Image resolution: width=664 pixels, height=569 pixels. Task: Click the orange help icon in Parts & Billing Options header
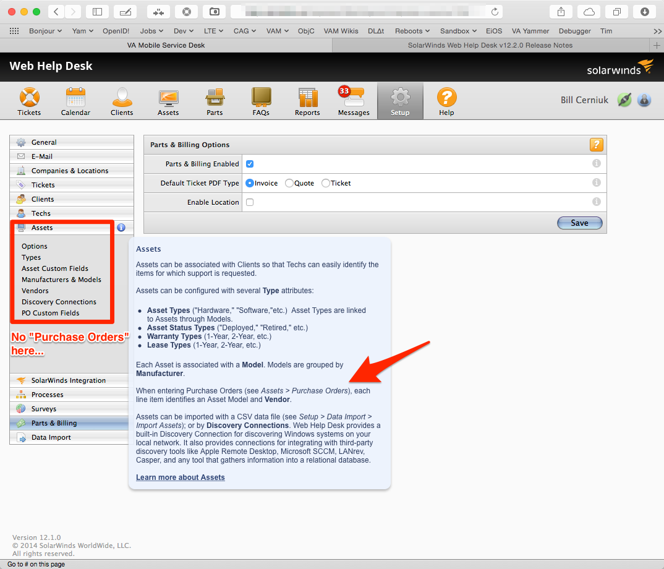[596, 145]
